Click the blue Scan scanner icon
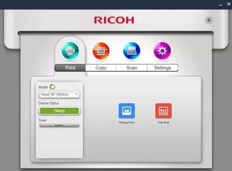Viewport: 232px width, 171px height. [x=132, y=51]
